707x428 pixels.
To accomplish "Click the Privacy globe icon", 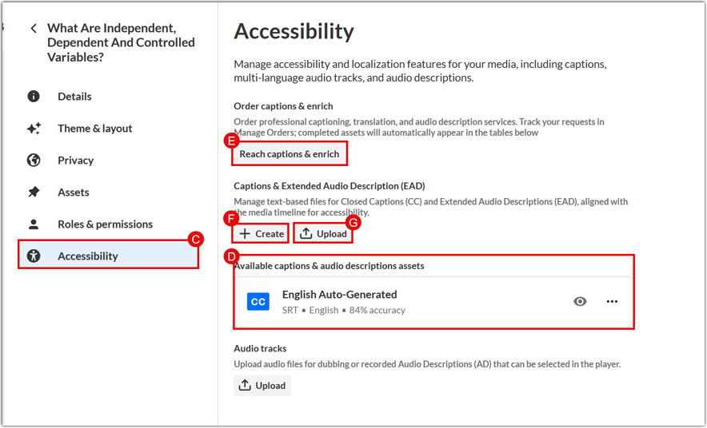I will 34,160.
